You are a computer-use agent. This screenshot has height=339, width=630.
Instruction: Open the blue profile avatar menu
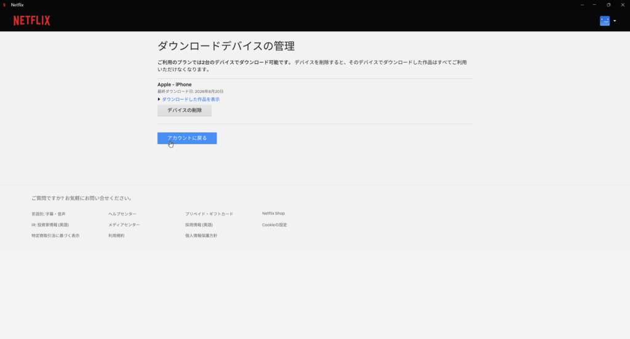pos(605,21)
